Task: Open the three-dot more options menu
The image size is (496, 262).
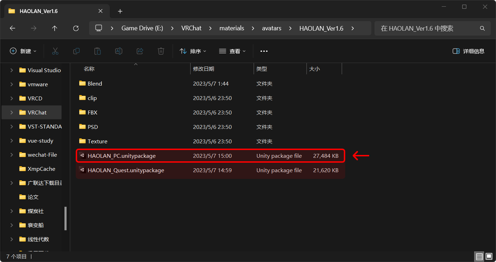Action: pos(264,51)
